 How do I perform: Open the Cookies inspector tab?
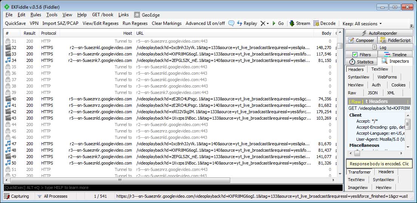pos(398,85)
